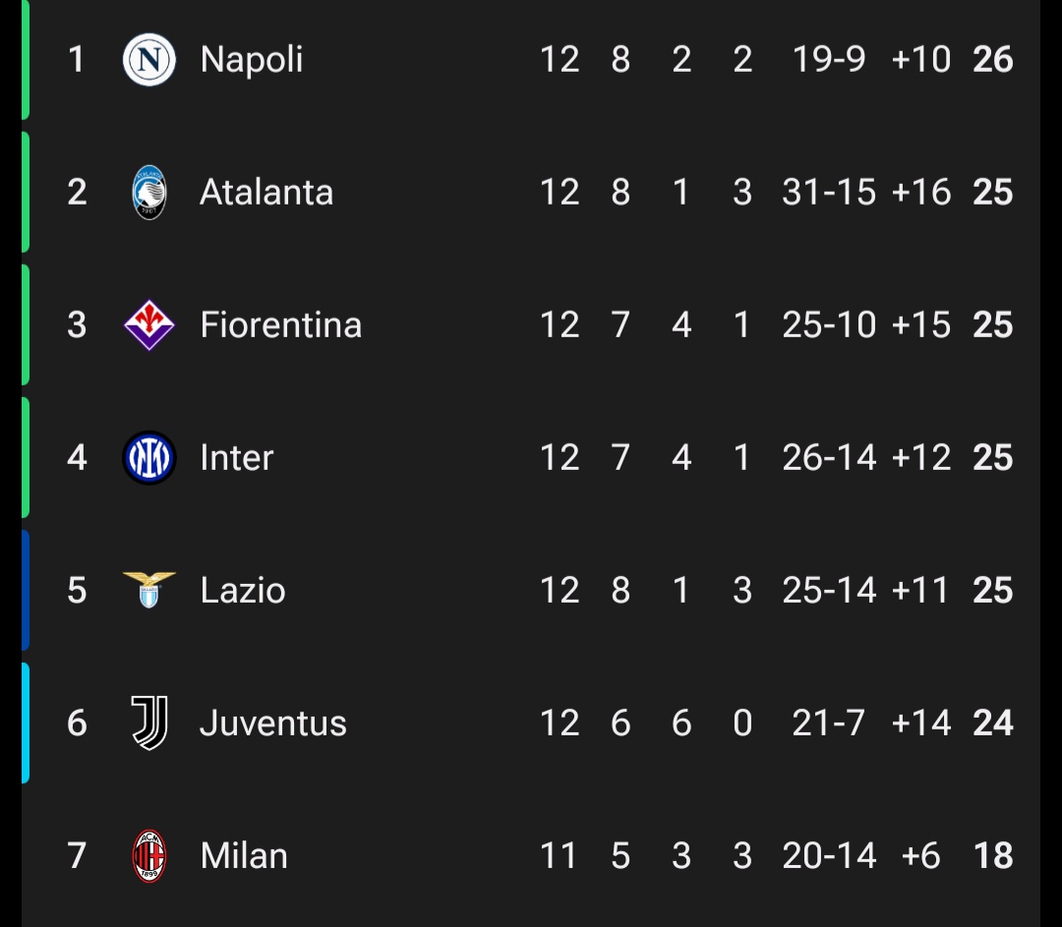This screenshot has width=1062, height=927.
Task: Open Napoli team name link
Action: 252,60
